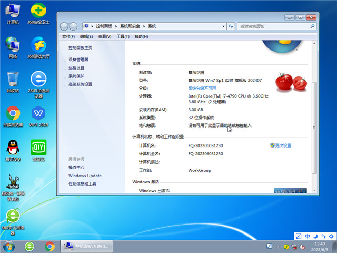Refresh the address bar location
This screenshot has width=337, height=253.
pos(231,26)
